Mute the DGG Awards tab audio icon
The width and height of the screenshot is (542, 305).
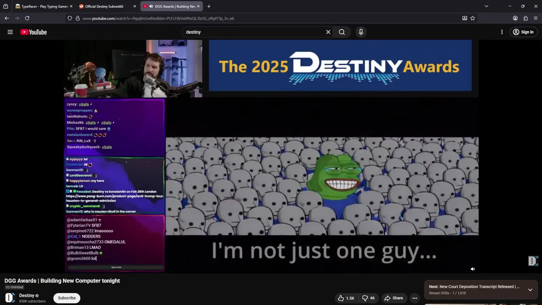click(x=151, y=6)
